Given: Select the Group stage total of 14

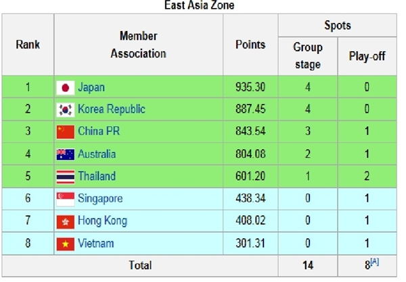Looking at the screenshot, I should 308,266.
